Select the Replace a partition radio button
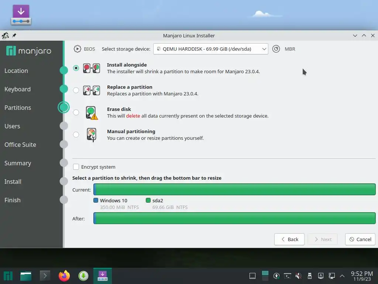The height and width of the screenshot is (284, 378). tap(76, 90)
